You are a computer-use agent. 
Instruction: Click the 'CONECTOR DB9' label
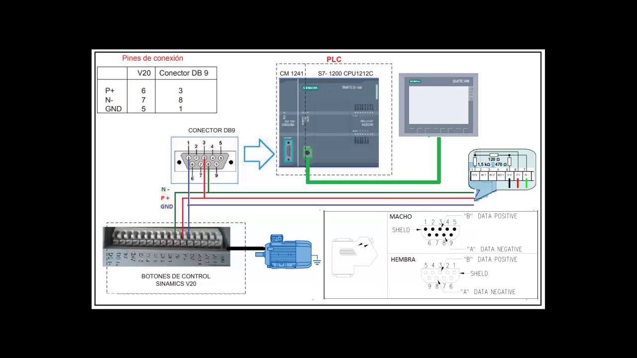coord(212,130)
